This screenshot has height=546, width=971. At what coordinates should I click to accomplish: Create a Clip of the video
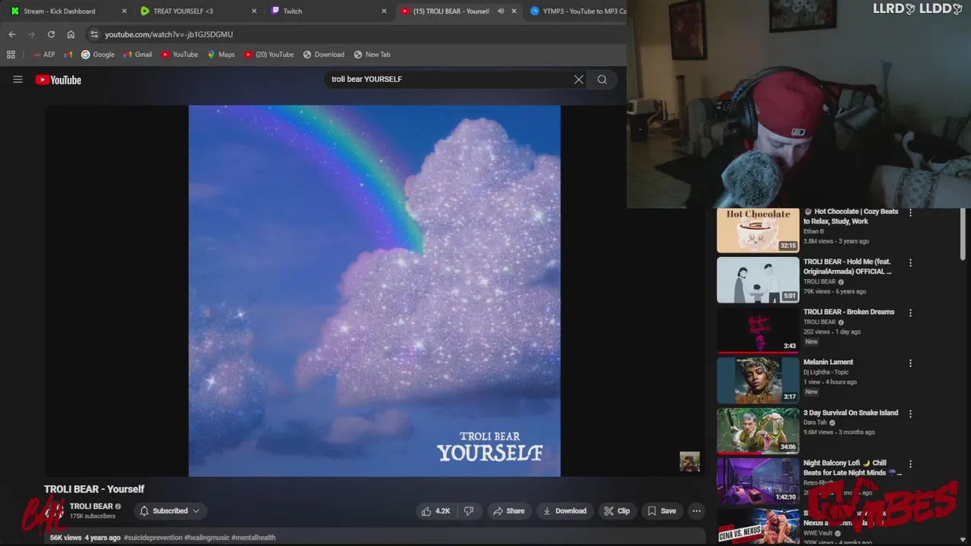pyautogui.click(x=617, y=511)
